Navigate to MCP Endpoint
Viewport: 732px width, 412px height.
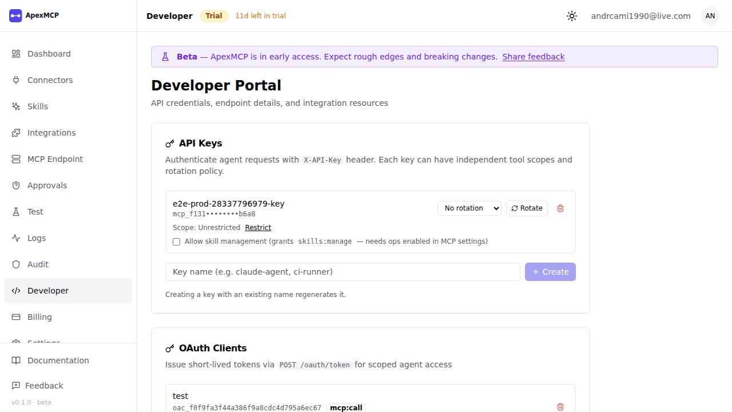68,159
